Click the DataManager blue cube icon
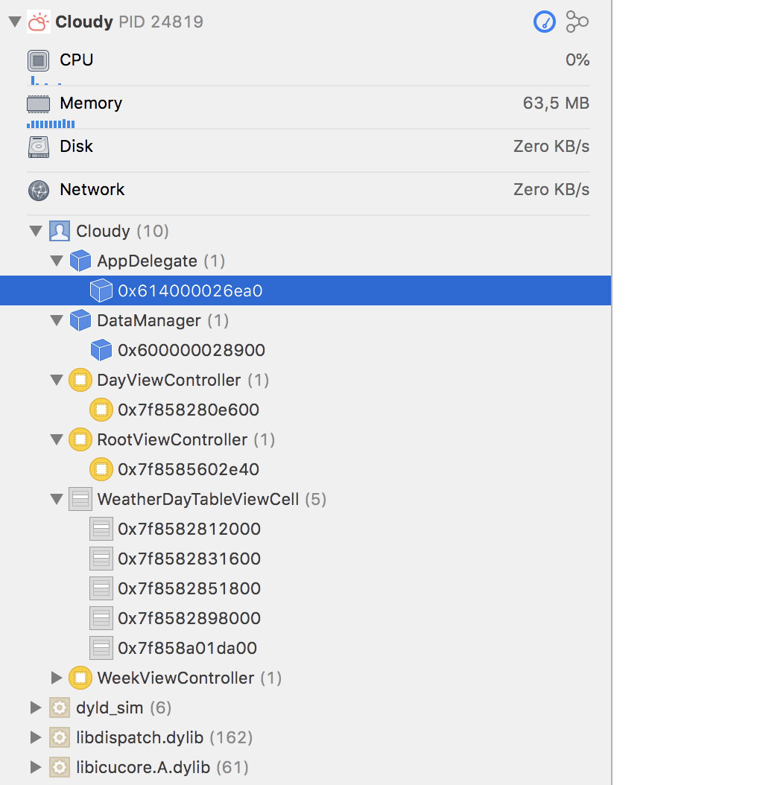763x785 pixels. click(x=80, y=321)
